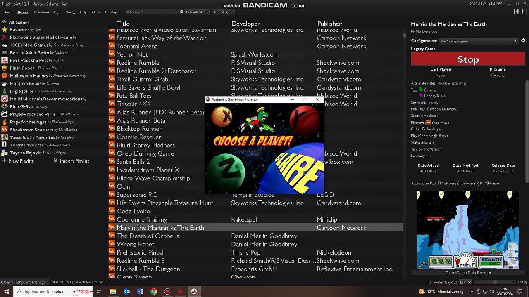Open the Windows Start menu
This screenshot has width=529, height=297.
tap(7, 292)
